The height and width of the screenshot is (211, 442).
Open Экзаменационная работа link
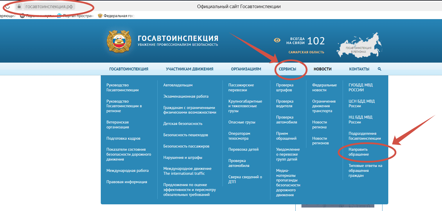(x=186, y=96)
